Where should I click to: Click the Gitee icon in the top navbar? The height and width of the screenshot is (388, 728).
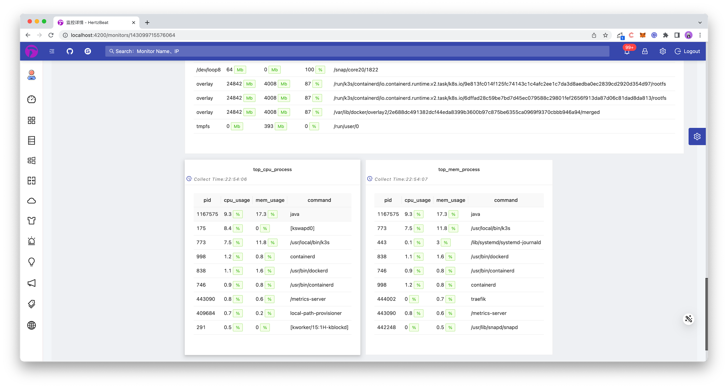[x=88, y=51]
